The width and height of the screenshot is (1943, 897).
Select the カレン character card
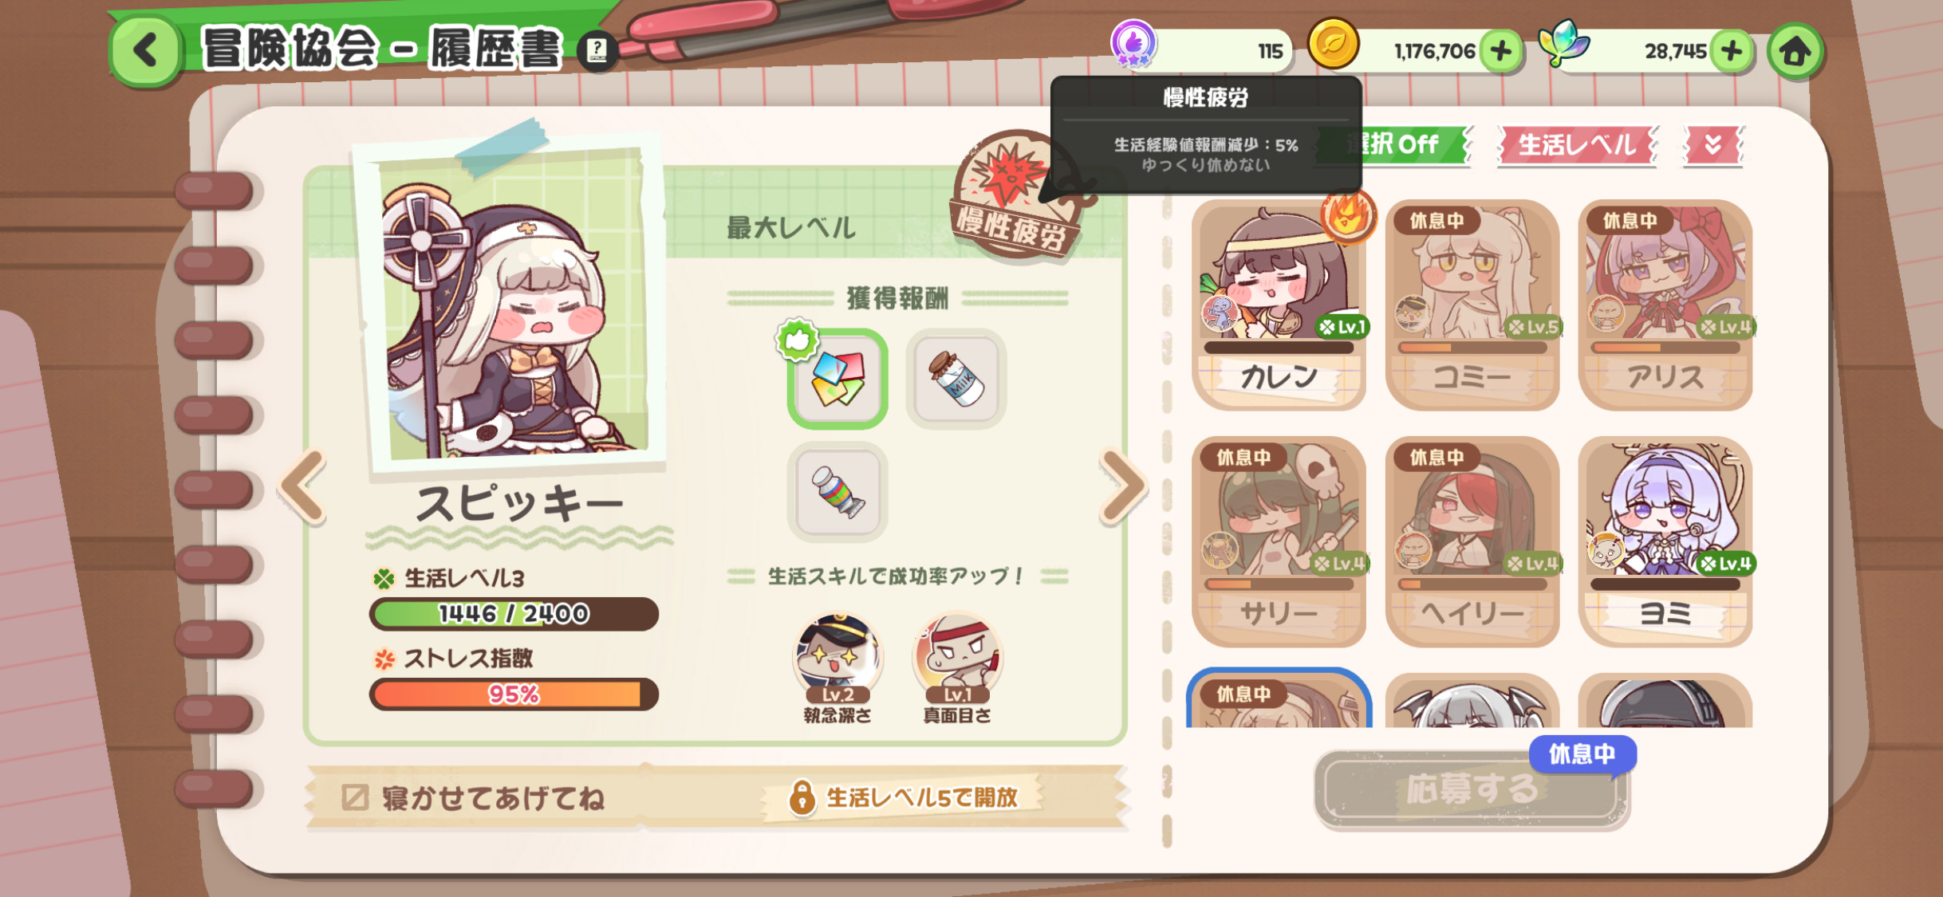(x=1279, y=305)
